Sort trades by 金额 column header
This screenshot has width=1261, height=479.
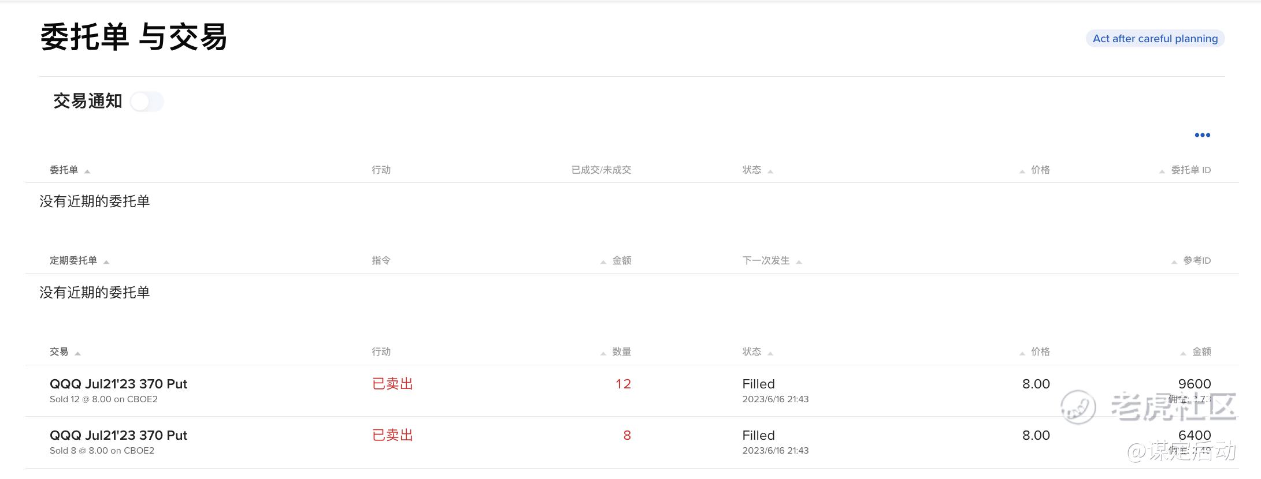point(1201,351)
